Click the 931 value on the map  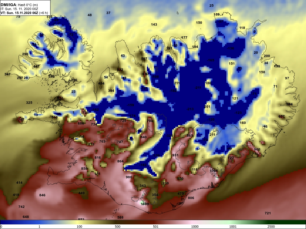[175, 155]
